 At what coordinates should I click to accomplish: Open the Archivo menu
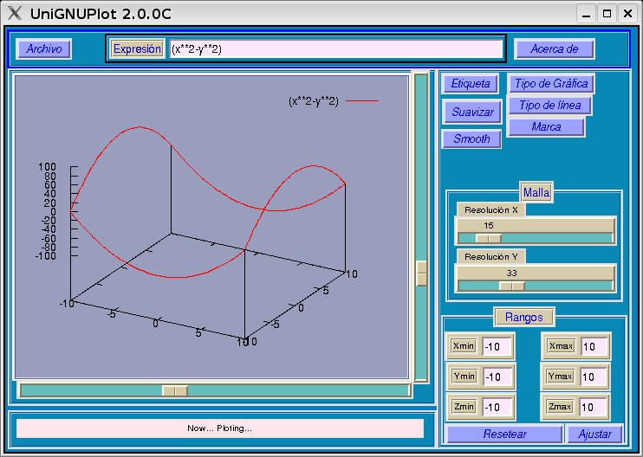pyautogui.click(x=43, y=49)
